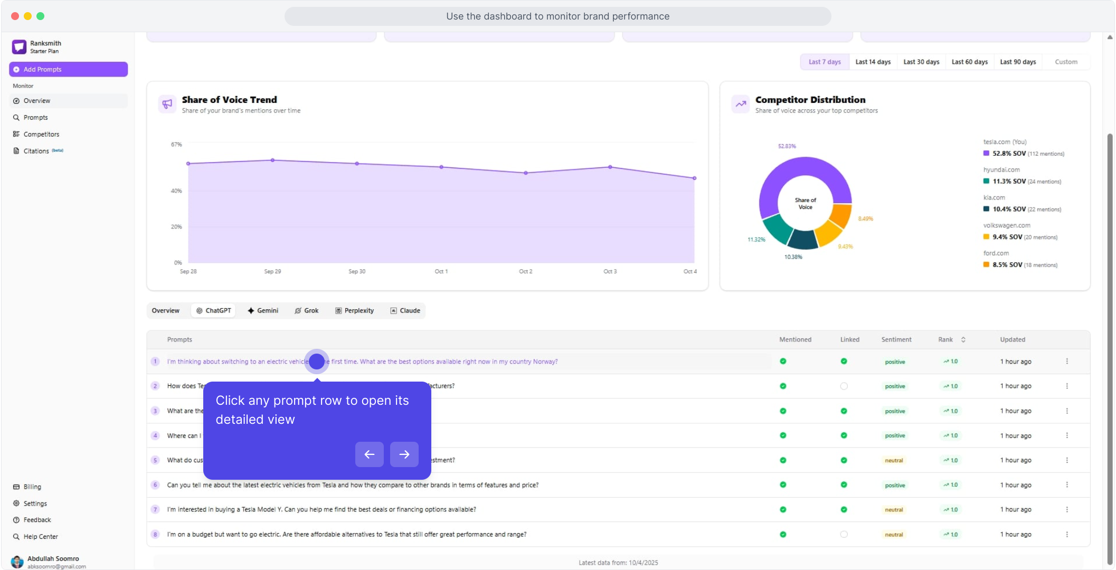
Task: Choose the Custom date range
Action: (1066, 62)
